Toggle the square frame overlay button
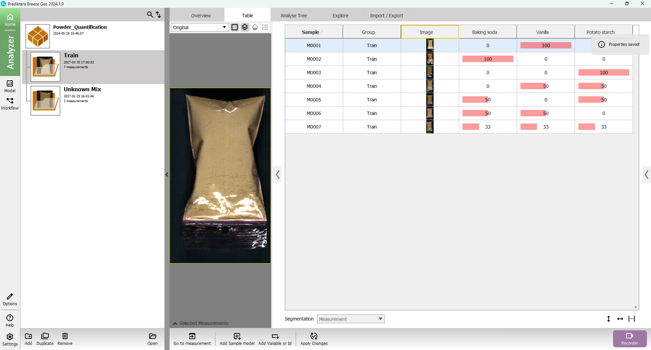The image size is (651, 350). pos(235,27)
